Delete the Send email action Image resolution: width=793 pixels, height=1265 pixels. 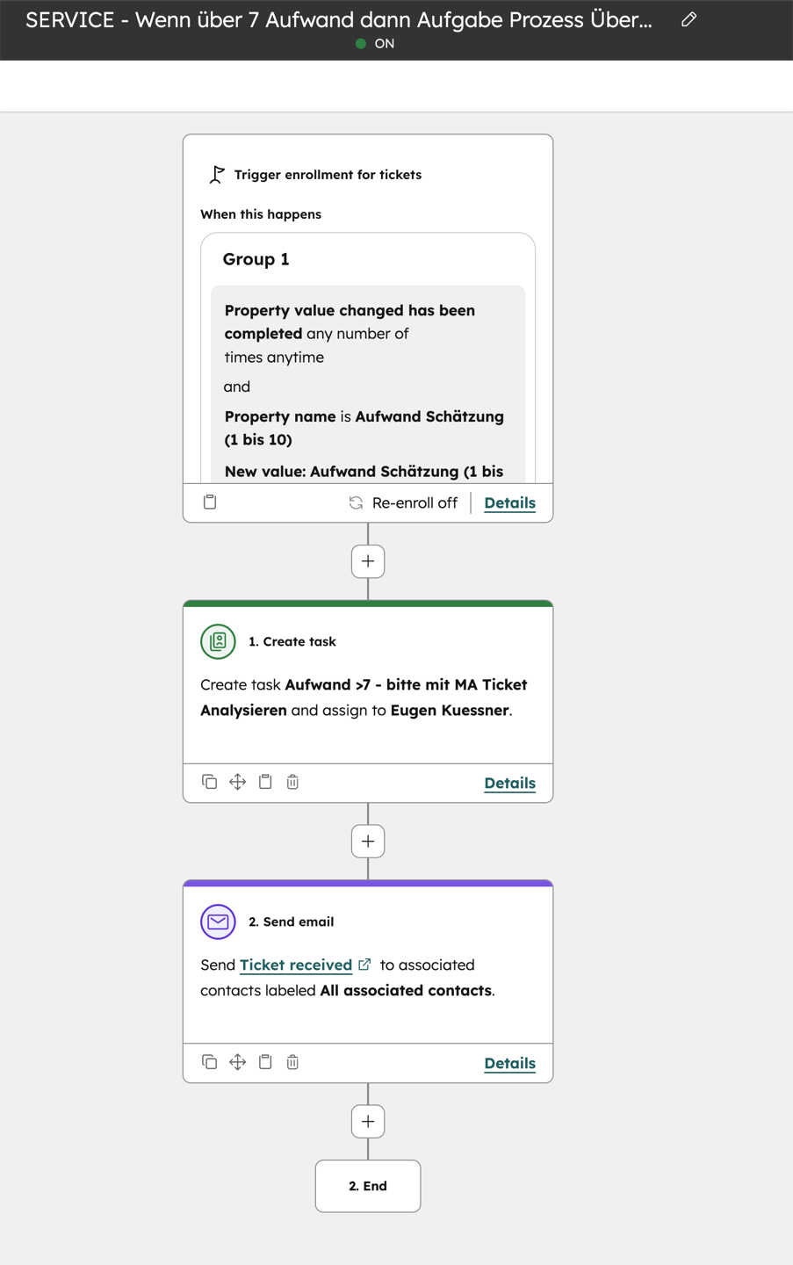pos(292,1062)
